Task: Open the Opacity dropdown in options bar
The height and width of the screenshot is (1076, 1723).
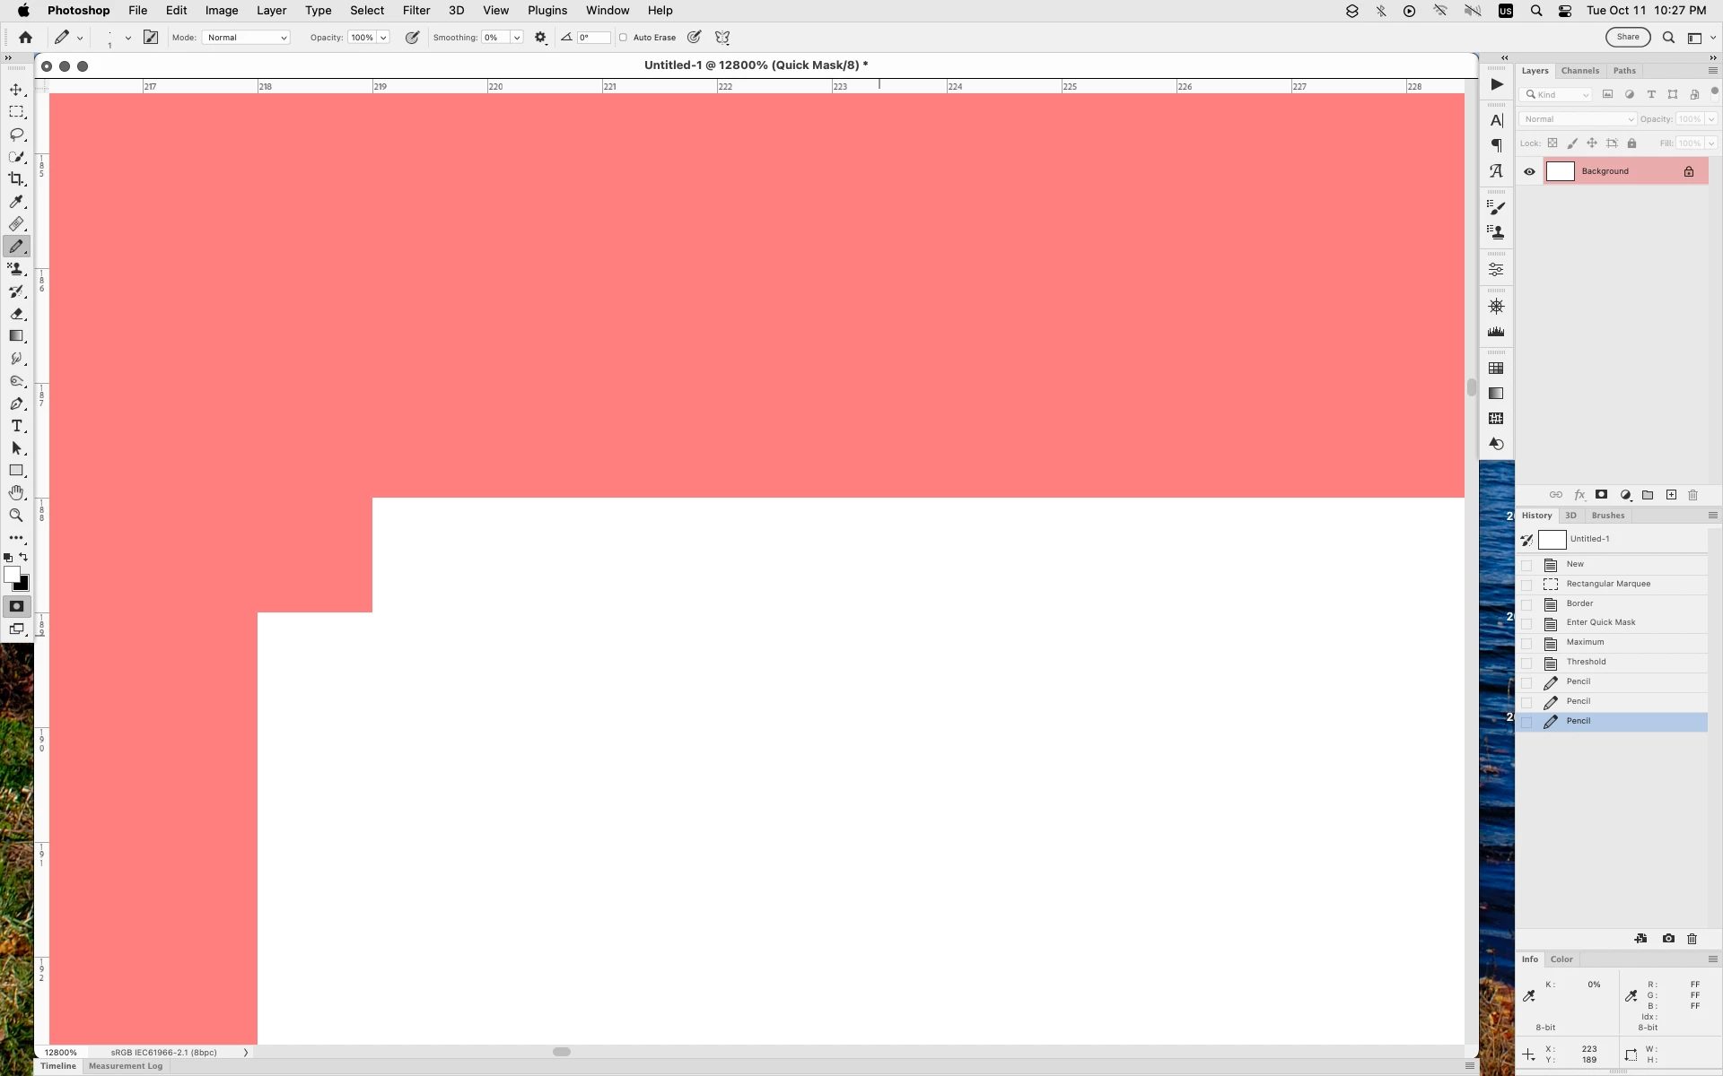Action: [x=383, y=38]
